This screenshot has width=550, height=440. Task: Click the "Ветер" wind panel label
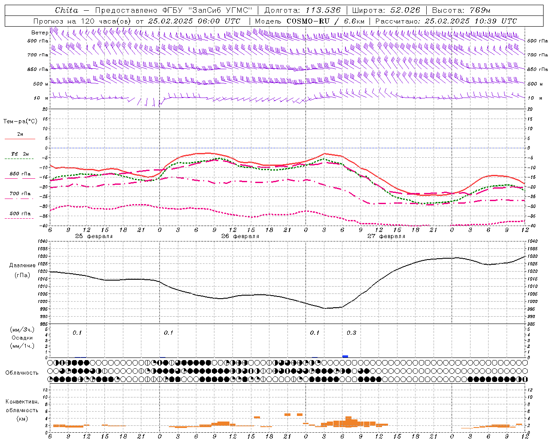[40, 33]
